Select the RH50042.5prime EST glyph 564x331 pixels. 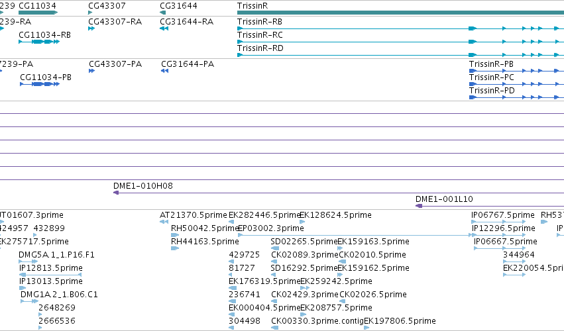tap(175, 235)
